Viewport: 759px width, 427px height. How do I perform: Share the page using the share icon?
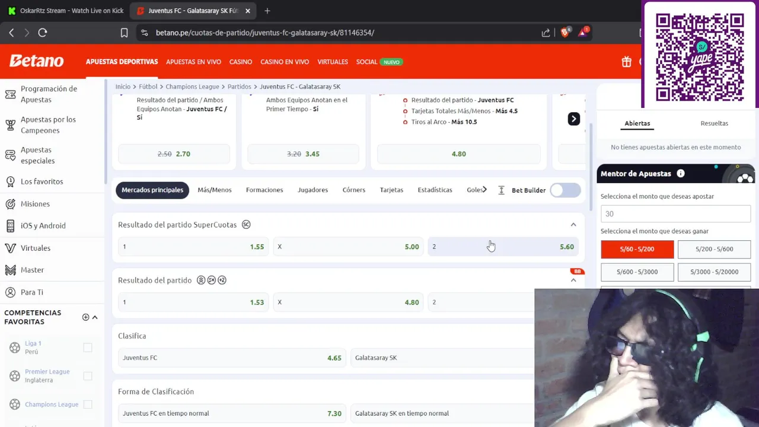tap(546, 33)
